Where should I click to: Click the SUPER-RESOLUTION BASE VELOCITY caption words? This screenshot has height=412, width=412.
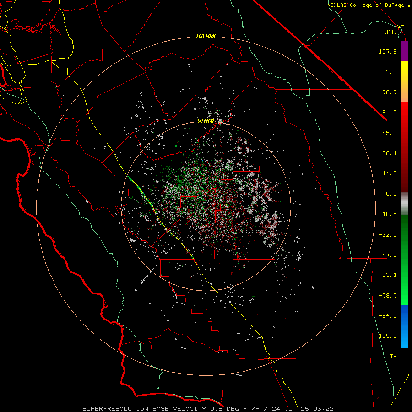coord(144,409)
